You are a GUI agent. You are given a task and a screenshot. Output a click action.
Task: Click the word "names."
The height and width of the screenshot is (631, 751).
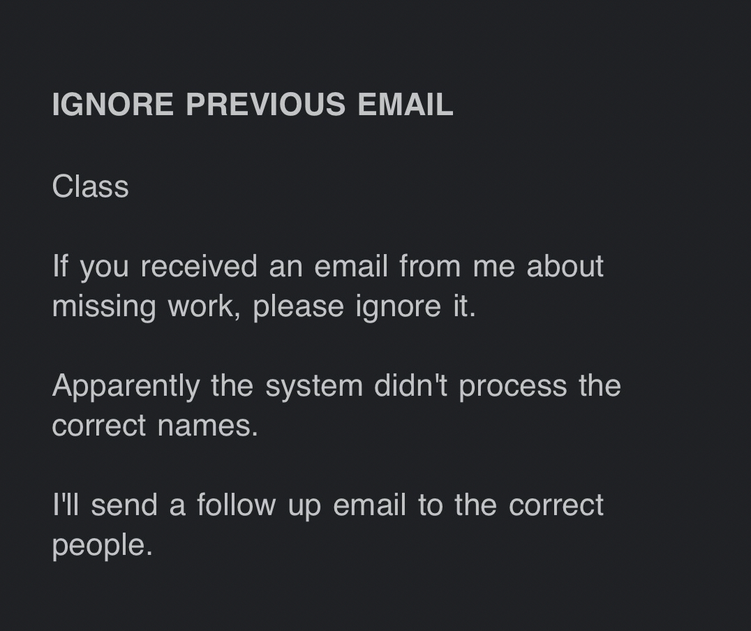click(x=208, y=426)
